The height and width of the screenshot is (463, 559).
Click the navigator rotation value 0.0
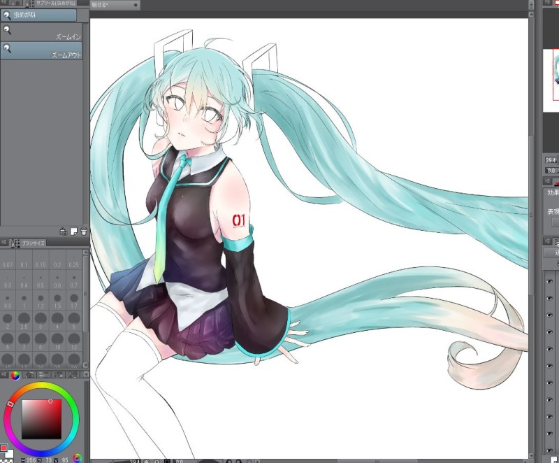click(x=552, y=171)
